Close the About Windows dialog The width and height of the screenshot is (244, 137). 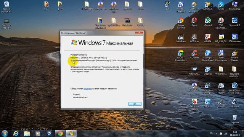tap(139, 32)
